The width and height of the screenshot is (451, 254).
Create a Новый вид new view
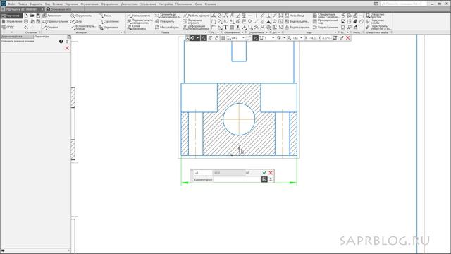click(295, 16)
